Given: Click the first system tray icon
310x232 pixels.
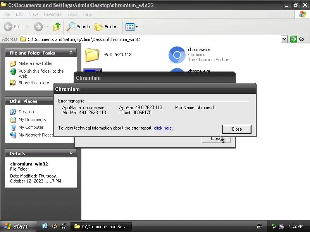Looking at the screenshot, I should coord(274,226).
